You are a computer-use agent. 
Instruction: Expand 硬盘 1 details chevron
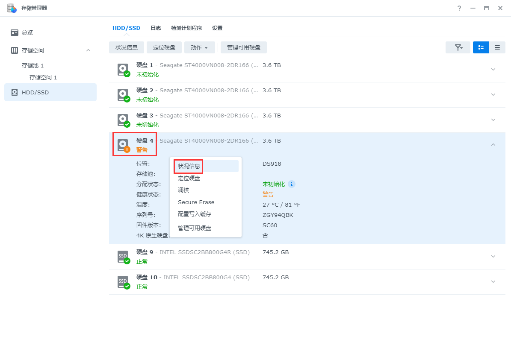pyautogui.click(x=493, y=70)
